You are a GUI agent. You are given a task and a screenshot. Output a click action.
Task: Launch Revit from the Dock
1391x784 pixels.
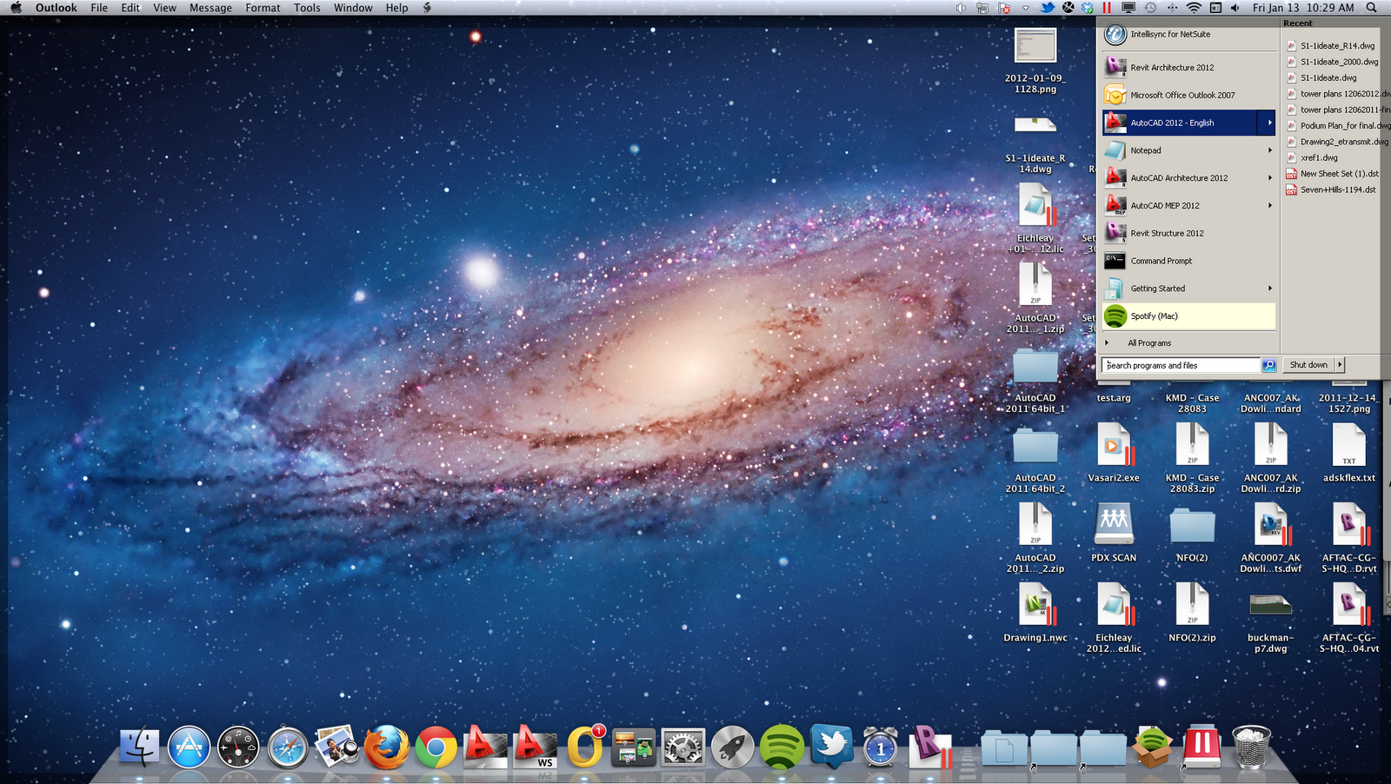(929, 747)
